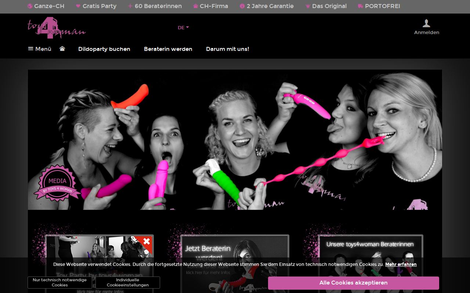470x293 pixels.
Task: Click the Anmelden user icon
Action: [426, 23]
